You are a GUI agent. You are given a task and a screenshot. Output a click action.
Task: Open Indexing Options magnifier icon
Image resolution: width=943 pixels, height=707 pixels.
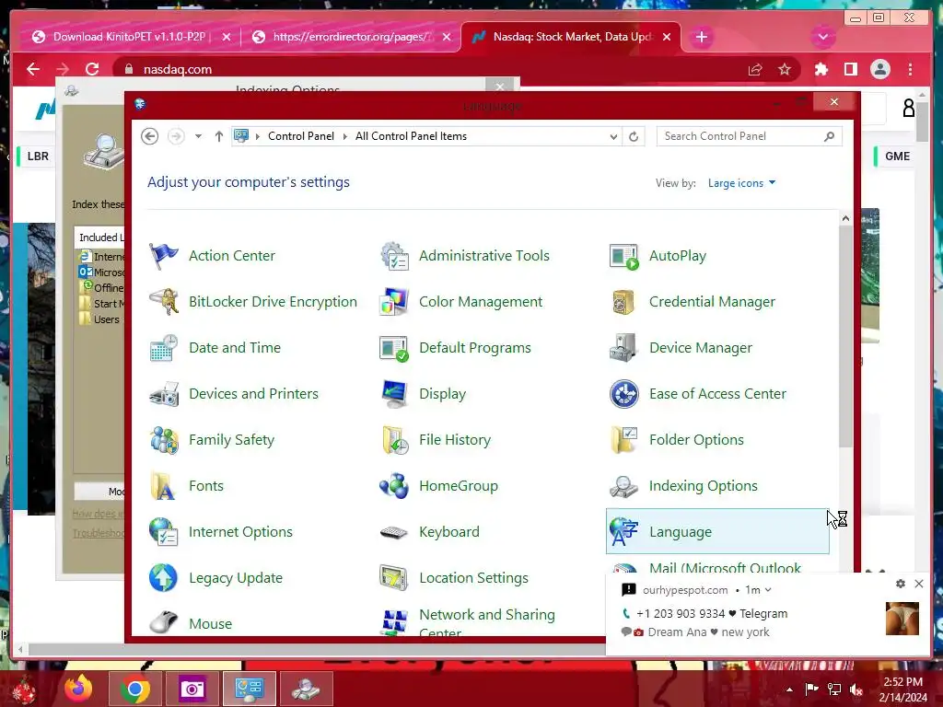tap(624, 486)
